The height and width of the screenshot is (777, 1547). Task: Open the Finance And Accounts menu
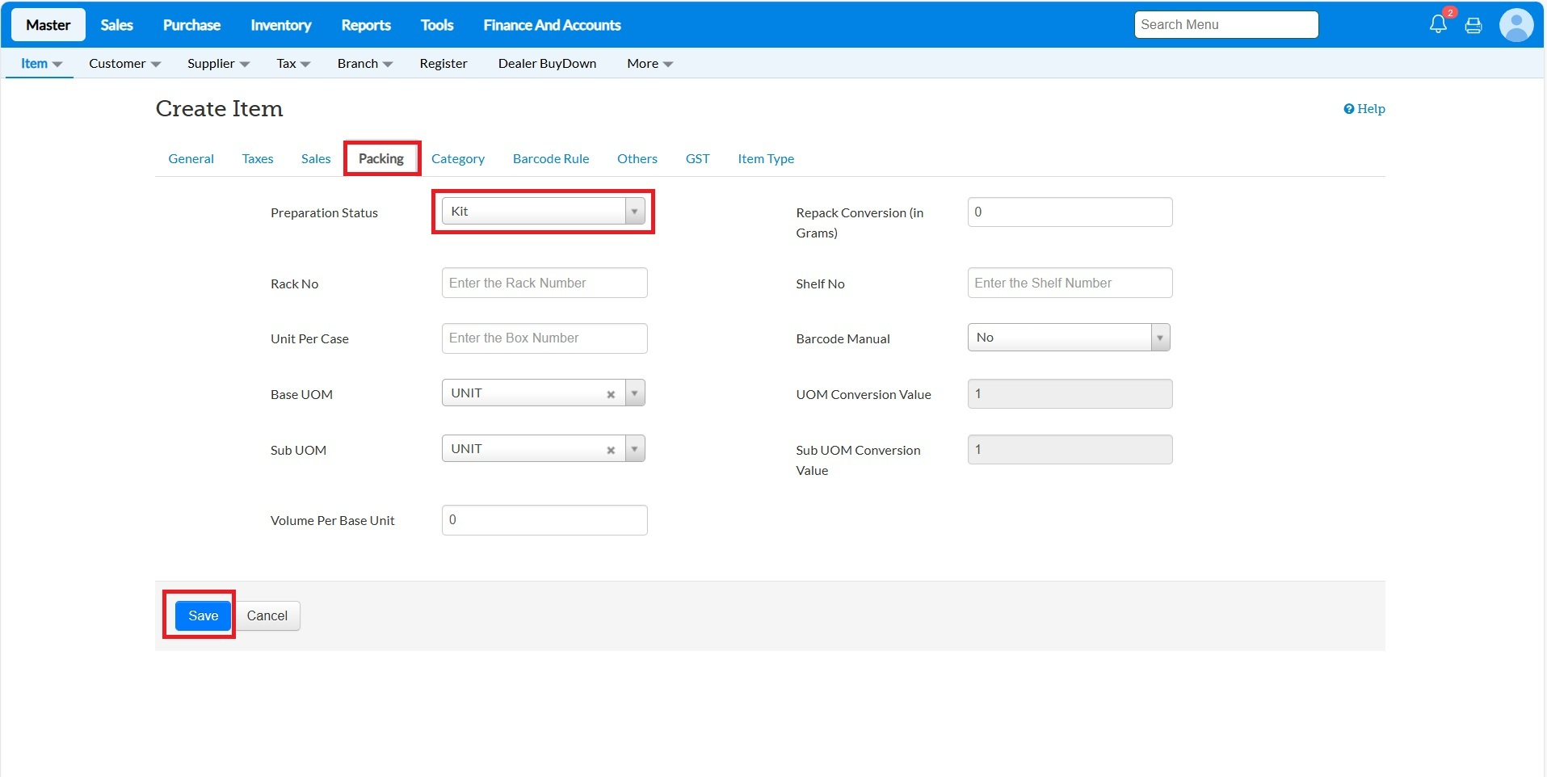click(552, 25)
